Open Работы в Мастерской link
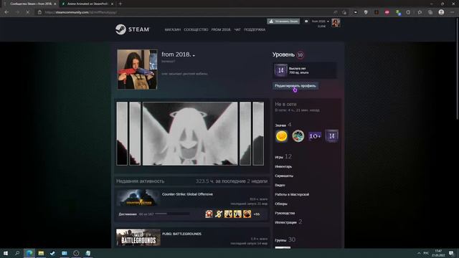 [292, 194]
